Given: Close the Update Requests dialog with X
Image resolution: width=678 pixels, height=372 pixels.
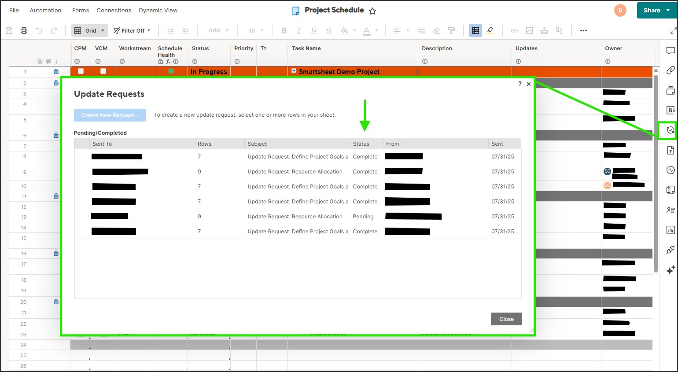Looking at the screenshot, I should (529, 84).
